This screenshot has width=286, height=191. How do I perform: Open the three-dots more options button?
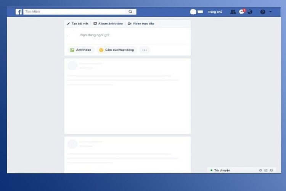pyautogui.click(x=145, y=50)
